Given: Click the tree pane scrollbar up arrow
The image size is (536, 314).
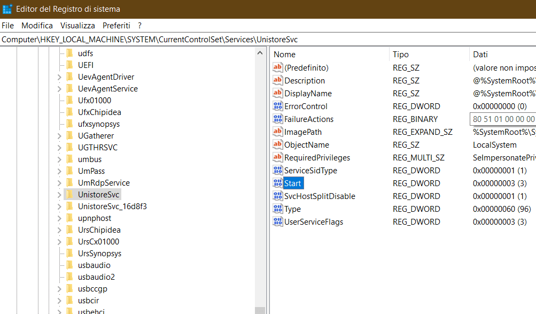Looking at the screenshot, I should pos(260,52).
